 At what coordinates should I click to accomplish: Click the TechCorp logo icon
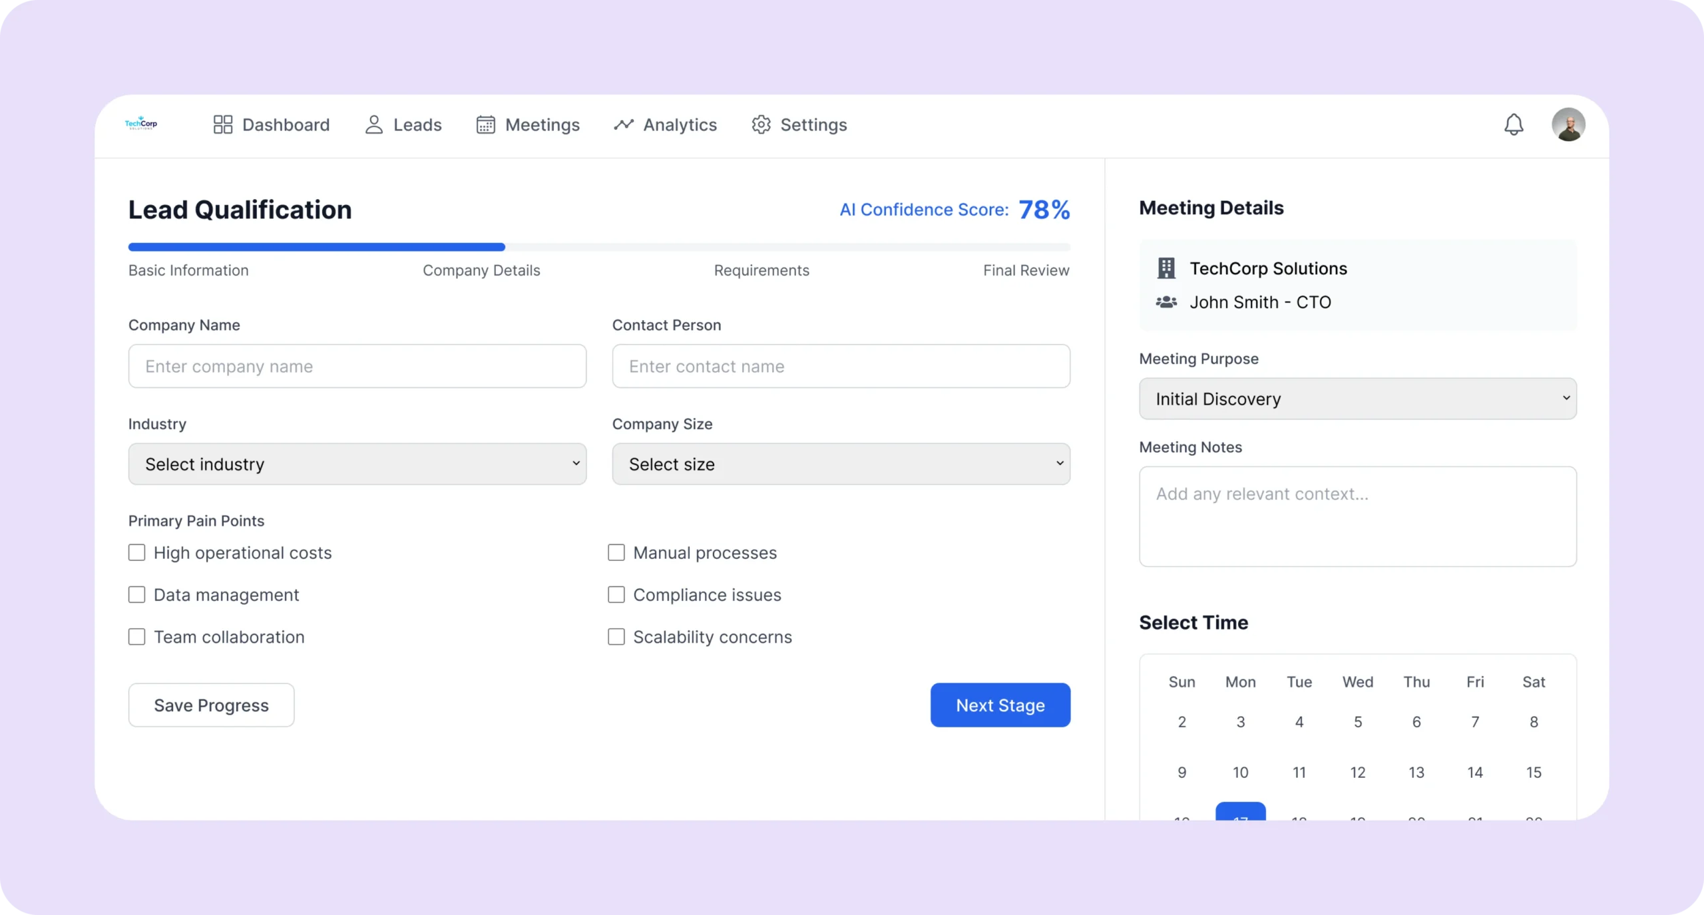click(x=141, y=124)
